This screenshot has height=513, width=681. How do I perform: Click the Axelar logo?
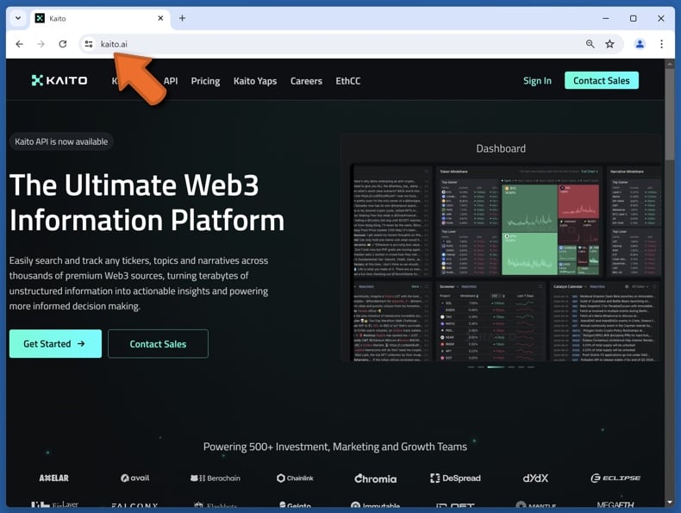click(53, 478)
